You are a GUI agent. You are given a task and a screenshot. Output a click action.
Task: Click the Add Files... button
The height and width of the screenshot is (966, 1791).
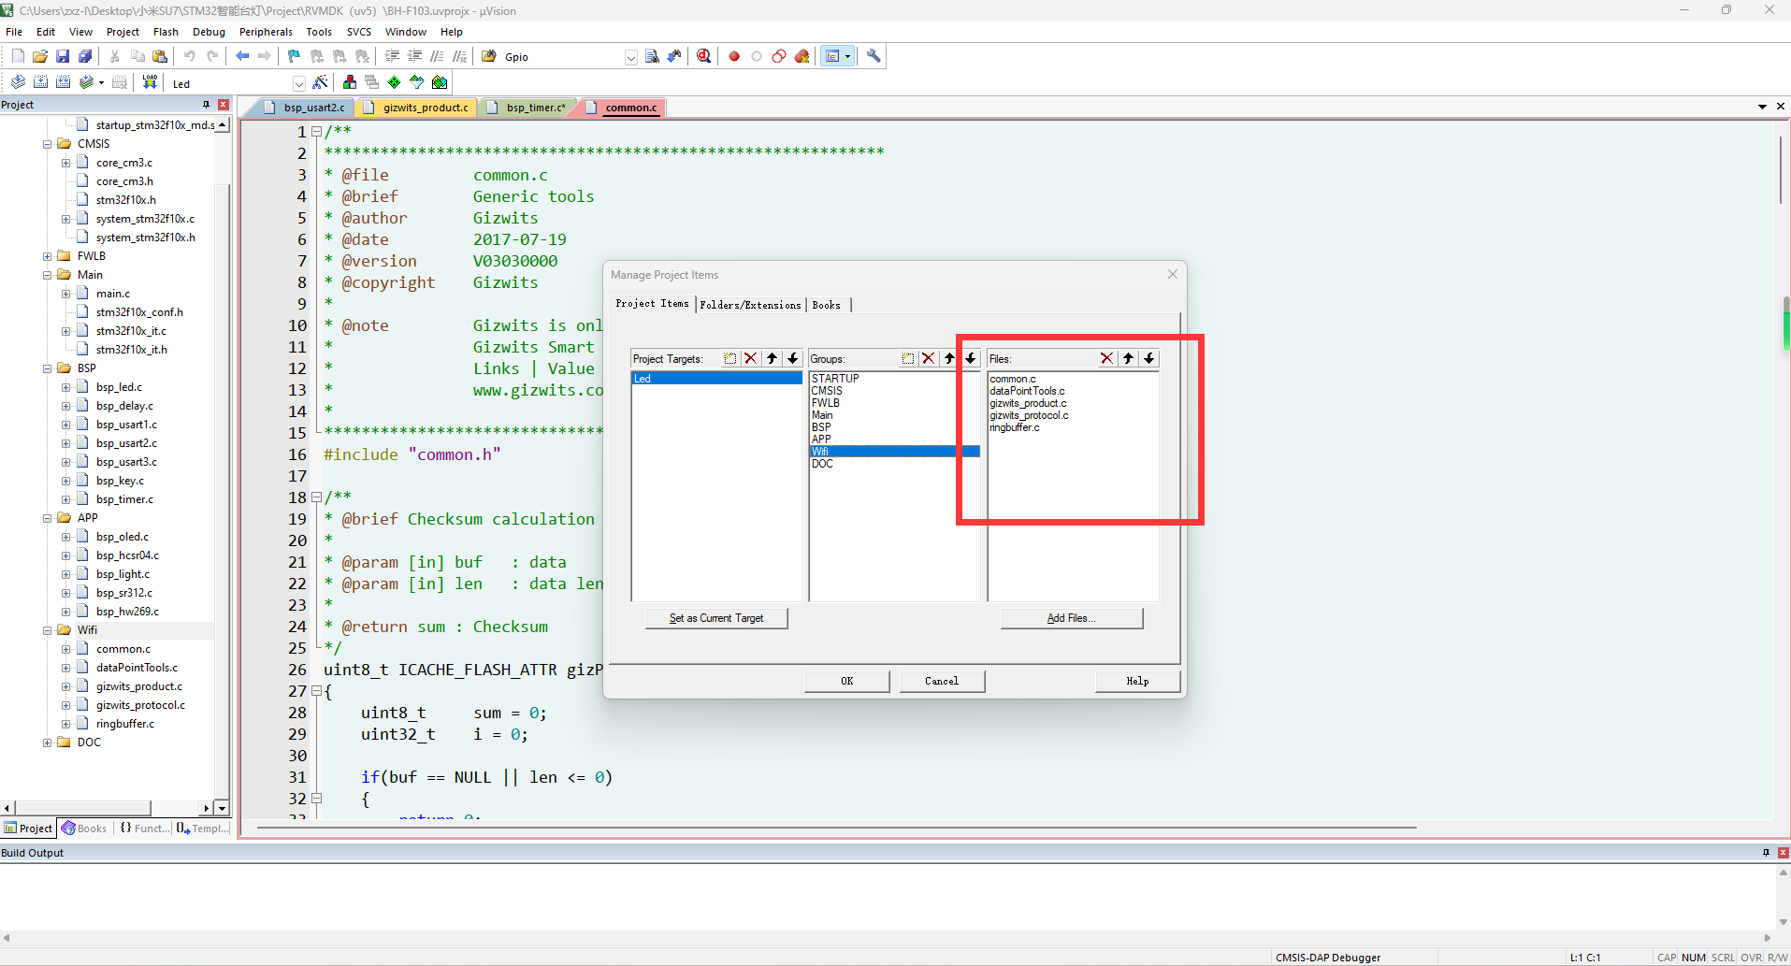tap(1071, 618)
